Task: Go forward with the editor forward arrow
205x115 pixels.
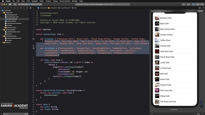Action: pos(36,8)
